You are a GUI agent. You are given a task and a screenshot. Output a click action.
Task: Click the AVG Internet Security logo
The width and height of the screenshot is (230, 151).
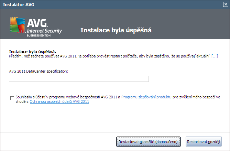[36, 27]
